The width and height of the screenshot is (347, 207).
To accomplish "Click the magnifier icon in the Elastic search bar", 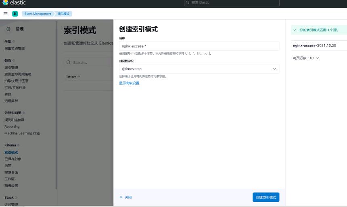I will [x=188, y=2].
